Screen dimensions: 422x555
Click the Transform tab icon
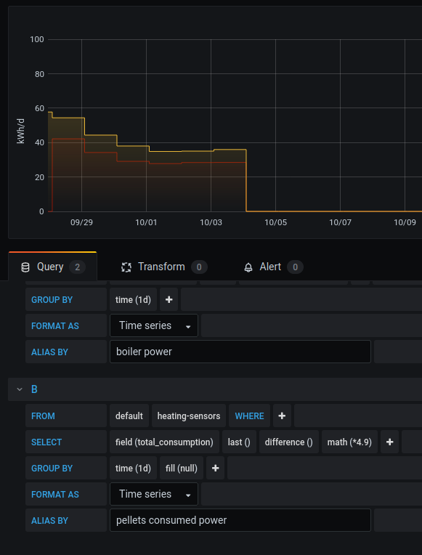pyautogui.click(x=126, y=267)
